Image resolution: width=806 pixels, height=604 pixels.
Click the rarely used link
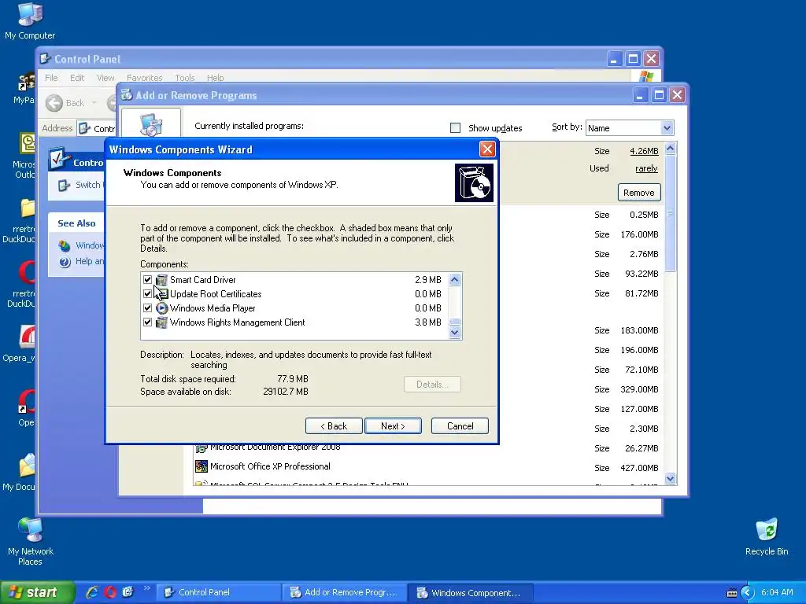point(646,168)
